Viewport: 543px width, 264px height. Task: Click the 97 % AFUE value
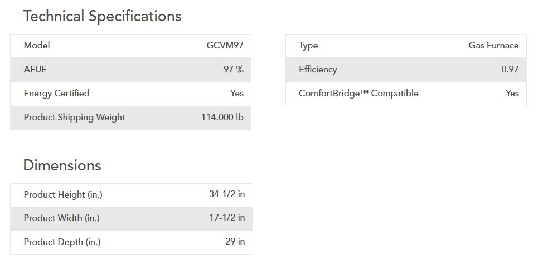[x=234, y=69]
